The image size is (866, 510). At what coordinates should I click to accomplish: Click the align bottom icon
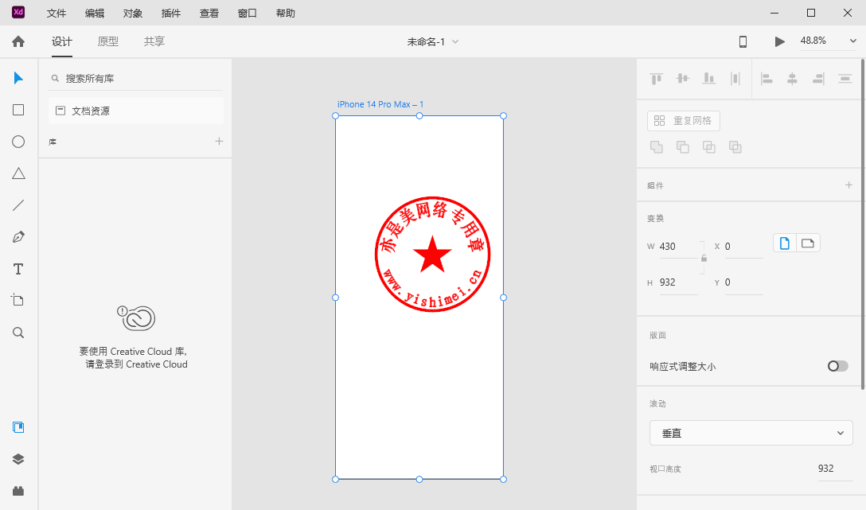(708, 79)
